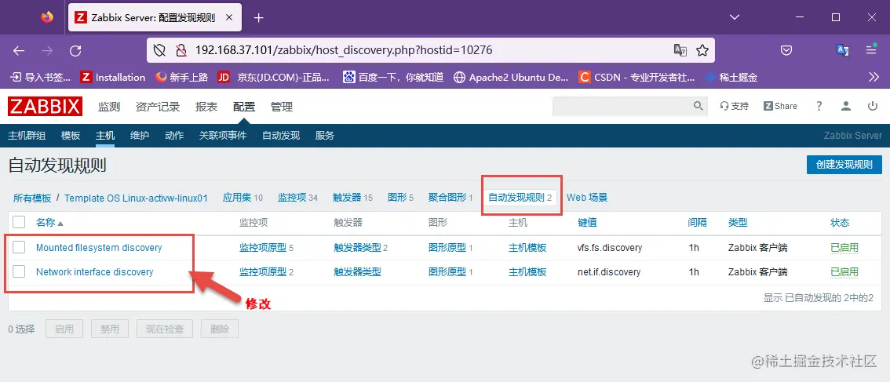890x382 pixels.
Task: Click the search magnifier icon
Action: coord(699,106)
